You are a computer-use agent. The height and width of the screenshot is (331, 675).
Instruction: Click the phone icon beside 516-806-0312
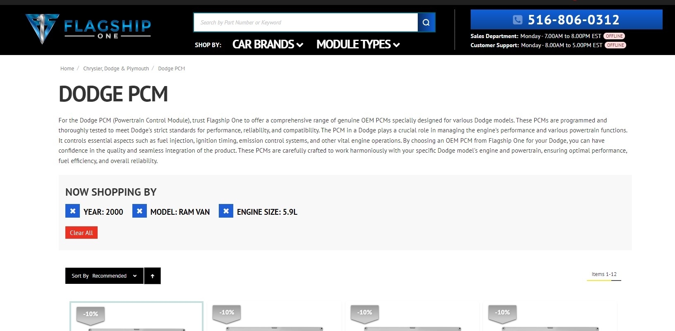[517, 19]
